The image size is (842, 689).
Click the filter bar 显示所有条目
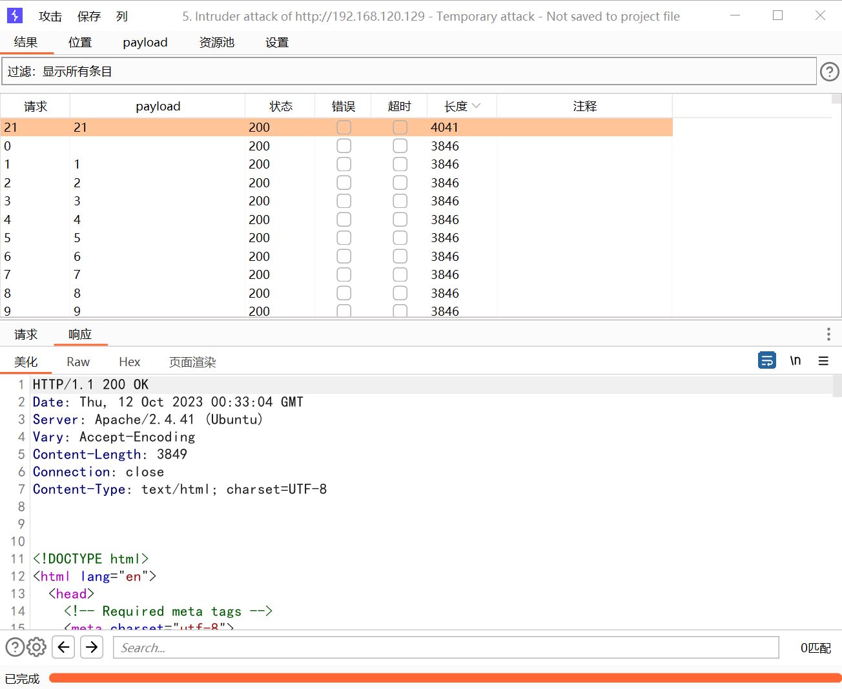tap(409, 71)
